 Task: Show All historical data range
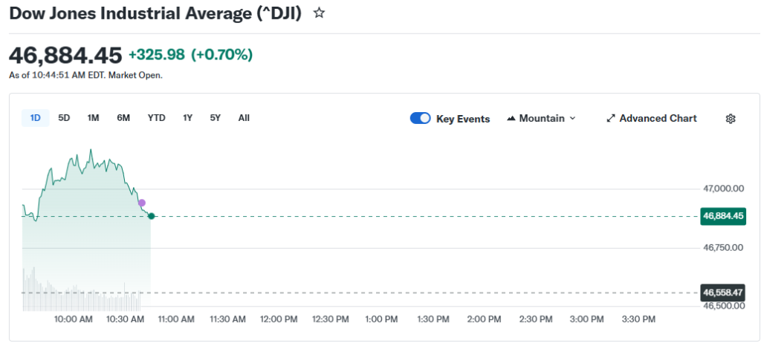pyautogui.click(x=244, y=118)
